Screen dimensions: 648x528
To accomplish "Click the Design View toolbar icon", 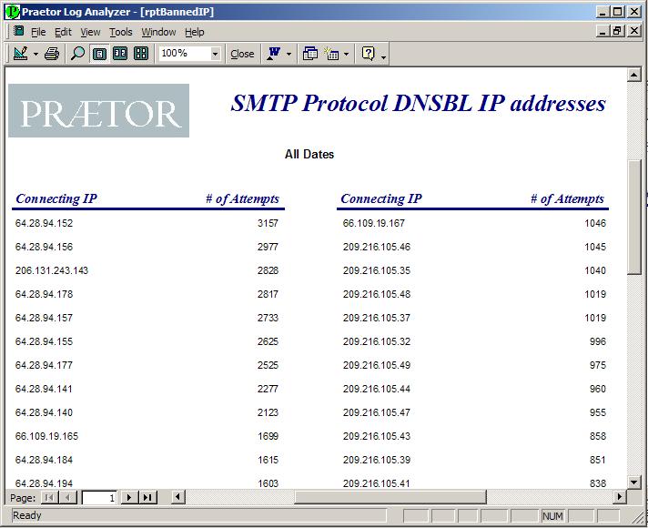I will pos(20,54).
